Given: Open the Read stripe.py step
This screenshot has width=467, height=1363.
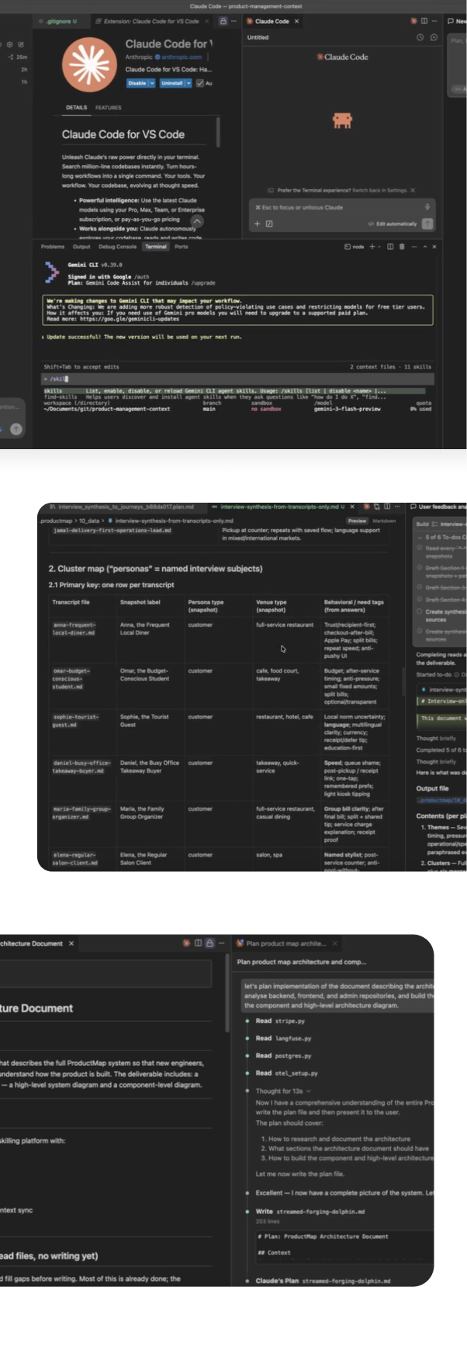Looking at the screenshot, I should click(x=280, y=1021).
